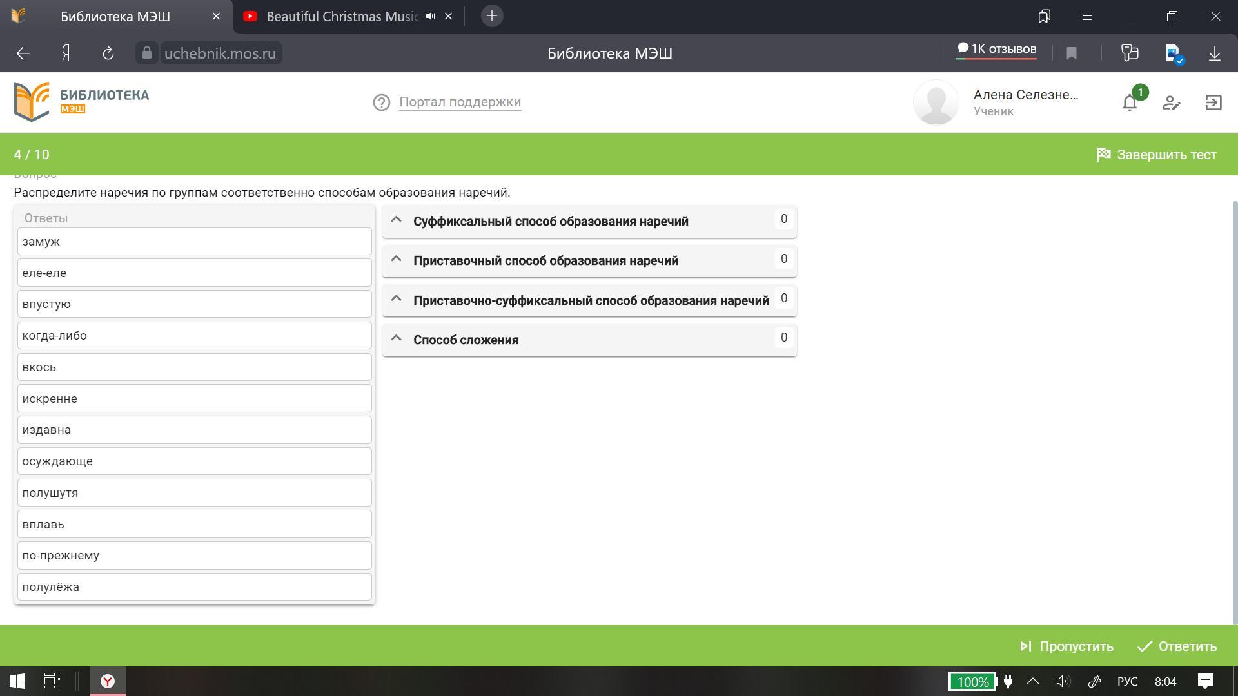
Task: Click the Ответить button
Action: pyautogui.click(x=1177, y=646)
